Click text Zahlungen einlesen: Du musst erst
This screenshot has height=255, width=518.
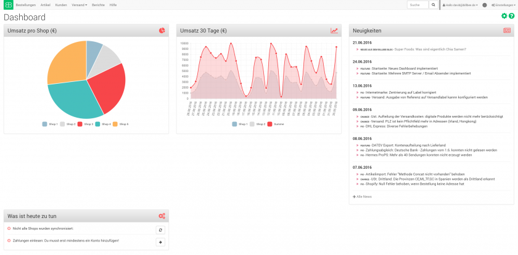point(66,240)
